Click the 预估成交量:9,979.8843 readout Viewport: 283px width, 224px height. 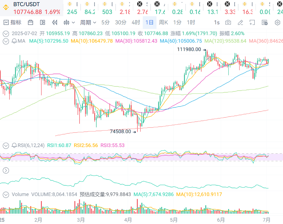tap(105, 194)
